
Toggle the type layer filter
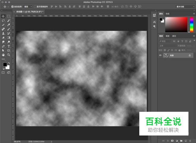click(182, 41)
